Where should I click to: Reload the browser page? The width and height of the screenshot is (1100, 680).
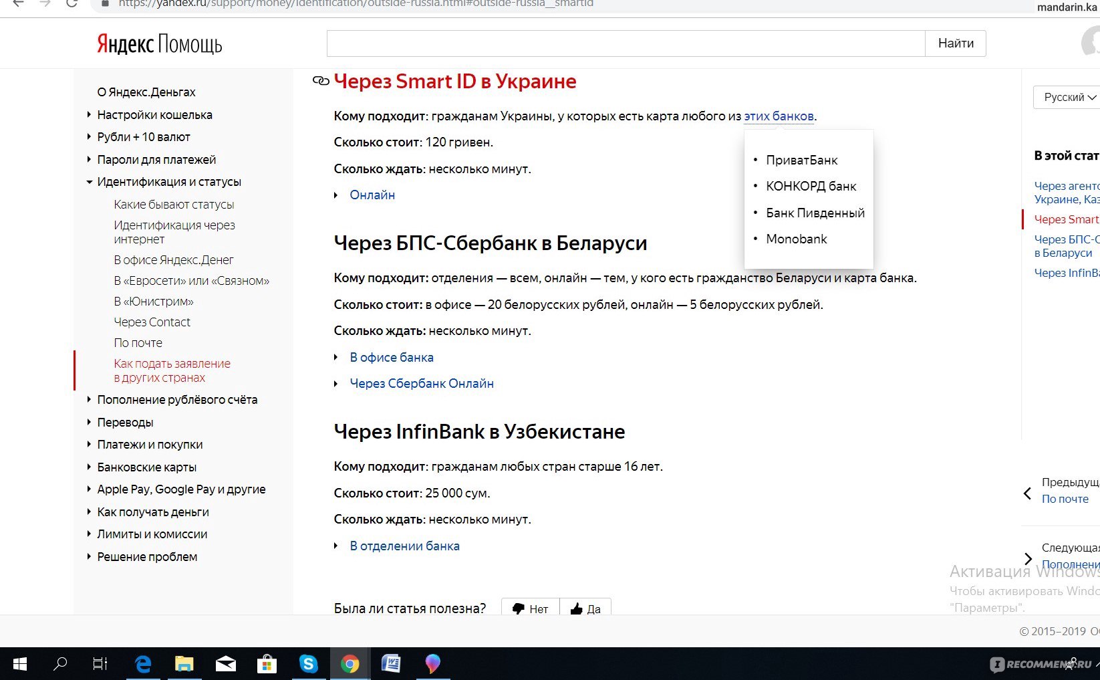pos(72,3)
